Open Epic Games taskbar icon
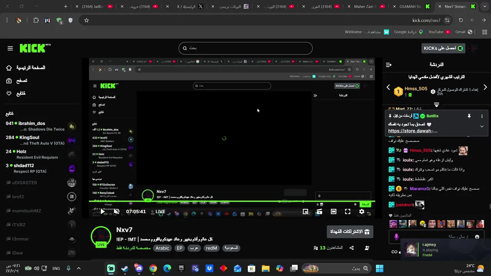 pos(181,268)
